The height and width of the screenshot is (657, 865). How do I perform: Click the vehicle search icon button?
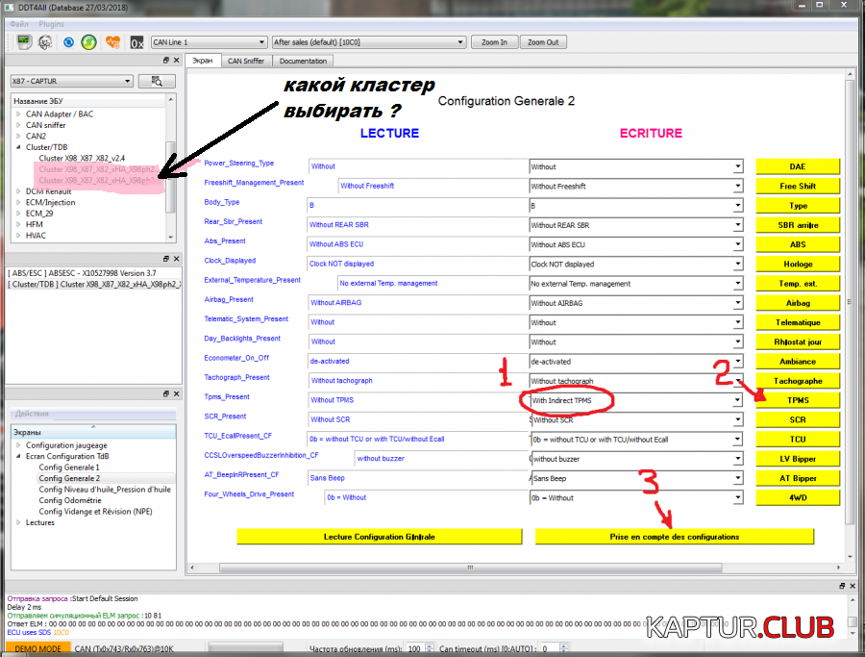tap(157, 81)
